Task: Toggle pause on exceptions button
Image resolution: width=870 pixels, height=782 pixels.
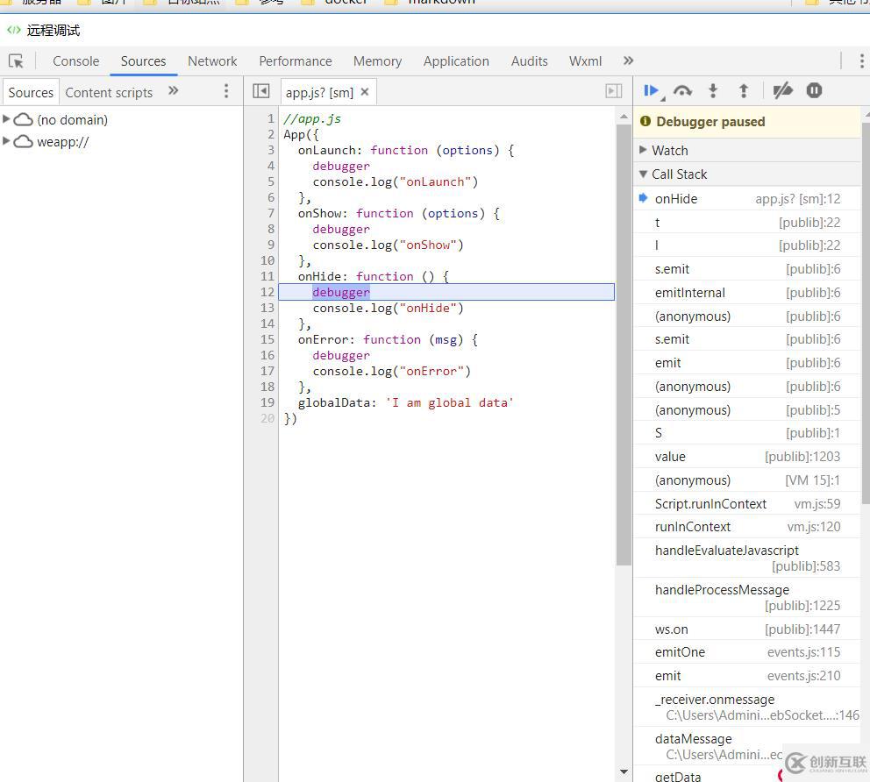Action: coord(814,91)
